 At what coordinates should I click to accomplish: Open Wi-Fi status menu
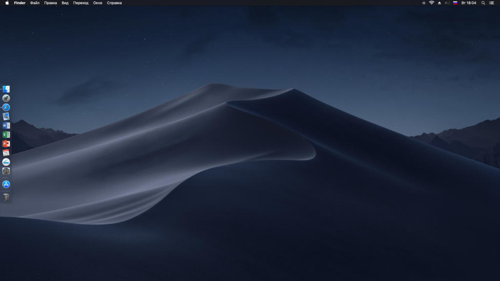point(432,3)
